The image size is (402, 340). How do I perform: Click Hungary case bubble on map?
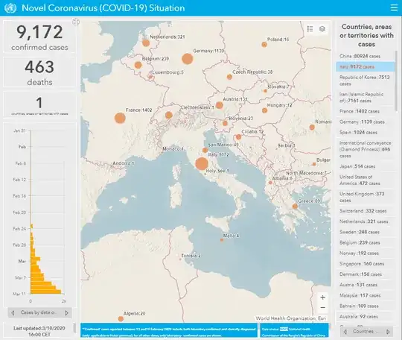264,110
